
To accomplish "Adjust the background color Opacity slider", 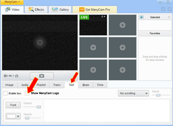I will click(x=27, y=118).
